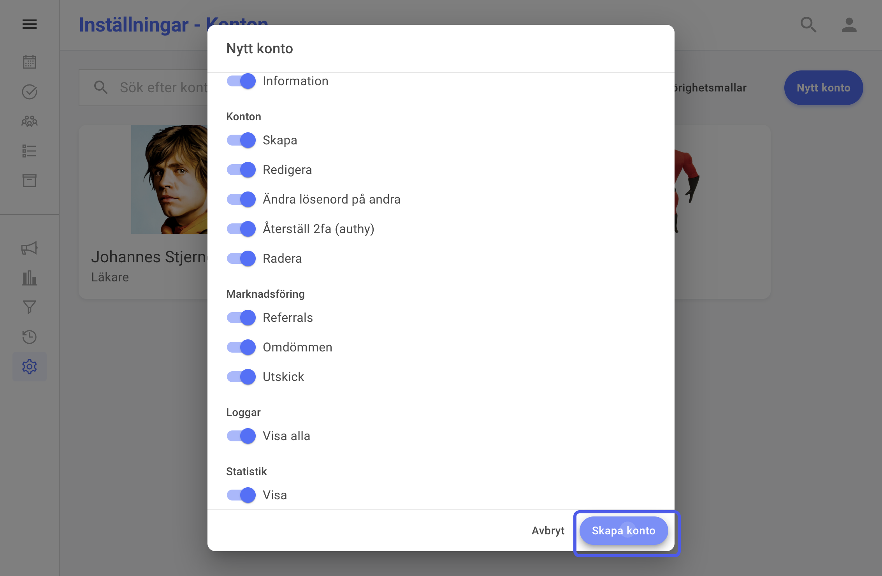This screenshot has height=576, width=882.
Task: Click the Sök efter konto search field
Action: [144, 88]
